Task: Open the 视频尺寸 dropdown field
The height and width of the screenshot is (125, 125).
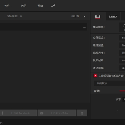Action: click(122, 53)
